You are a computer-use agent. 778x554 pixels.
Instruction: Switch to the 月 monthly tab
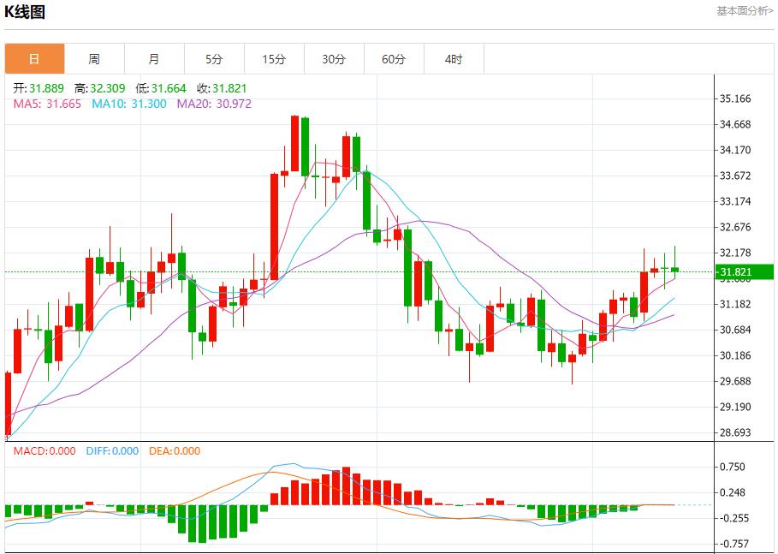154,59
